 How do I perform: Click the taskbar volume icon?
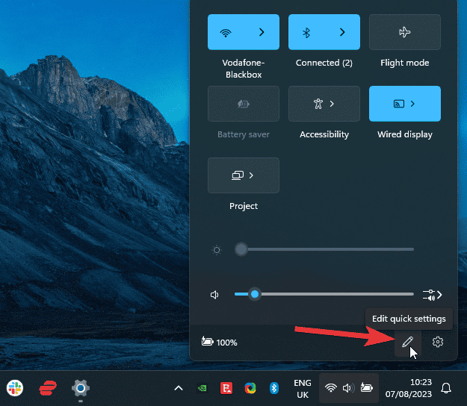pos(348,388)
